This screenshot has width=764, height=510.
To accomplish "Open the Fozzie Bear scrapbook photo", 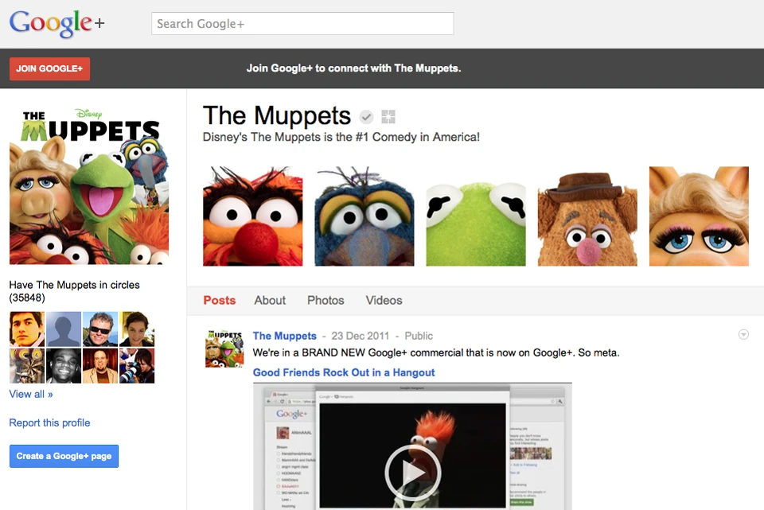I will coord(587,216).
